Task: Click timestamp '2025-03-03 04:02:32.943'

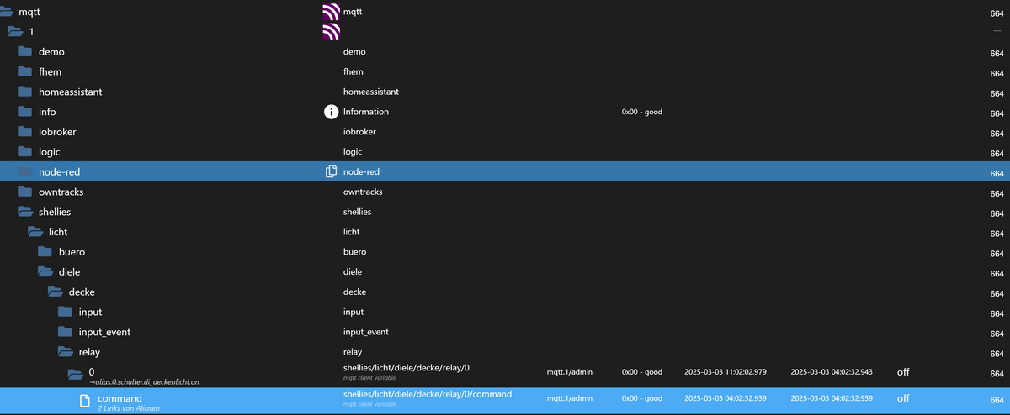Action: (x=832, y=371)
